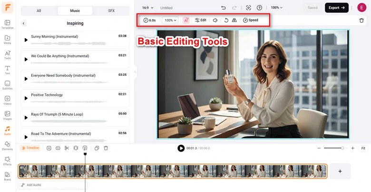Zoom in the timeline with plus

pyautogui.click(x=353, y=148)
